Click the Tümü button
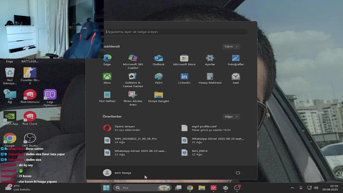 [231, 46]
